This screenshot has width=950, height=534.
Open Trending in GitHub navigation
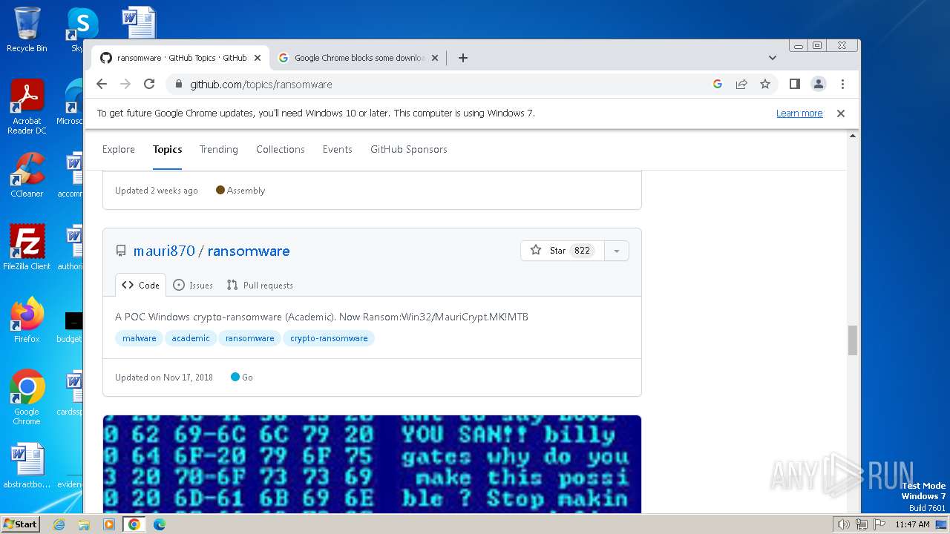[219, 149]
